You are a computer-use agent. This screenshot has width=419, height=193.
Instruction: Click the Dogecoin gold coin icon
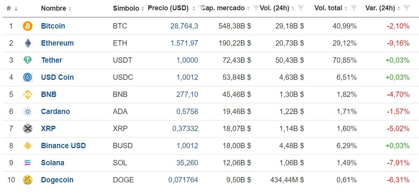point(27,180)
